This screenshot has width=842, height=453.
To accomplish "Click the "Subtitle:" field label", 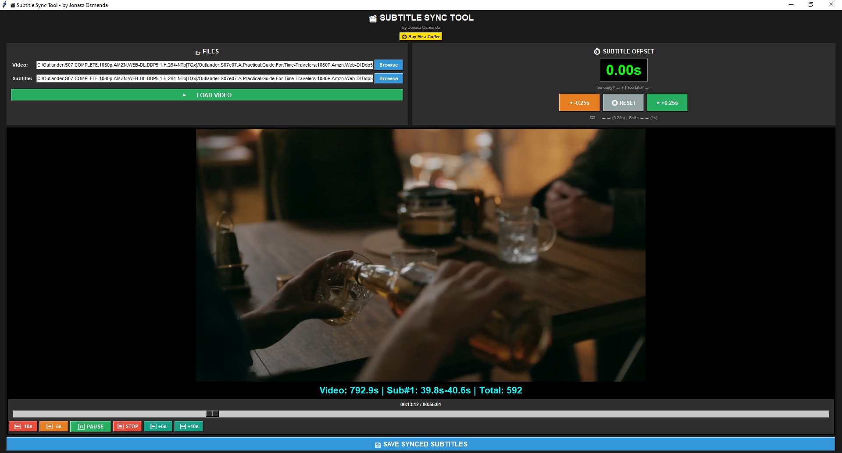I will click(x=22, y=78).
